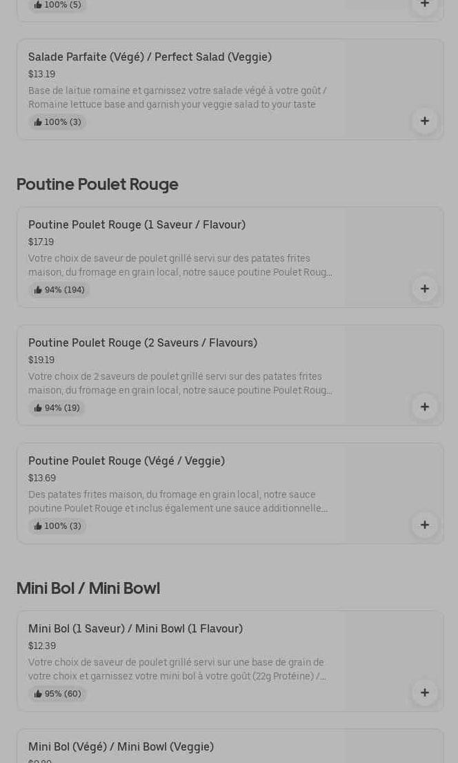458x763 pixels.
Task: Click the 94% (19) thumbs-up rating badge
Action: 57,408
